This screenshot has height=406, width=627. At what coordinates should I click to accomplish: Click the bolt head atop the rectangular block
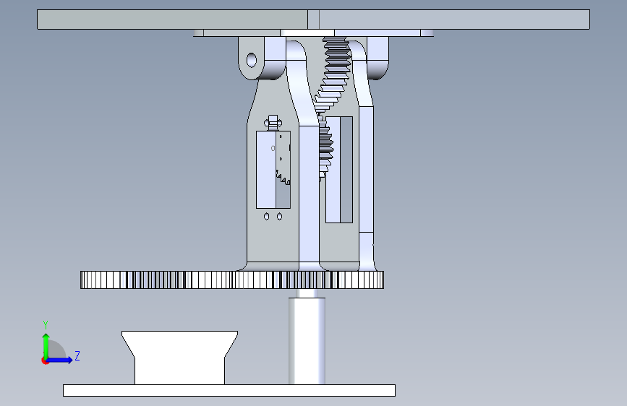pyautogui.click(x=273, y=123)
